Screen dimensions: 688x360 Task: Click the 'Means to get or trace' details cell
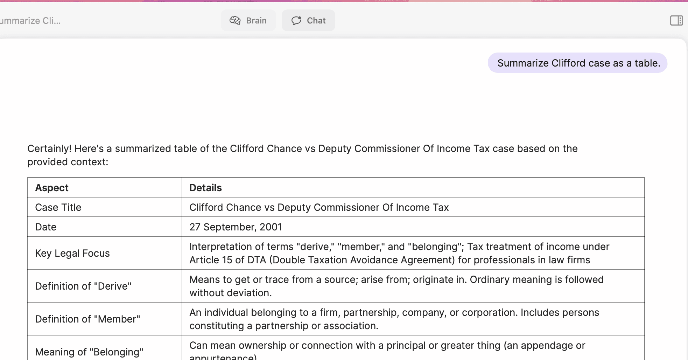click(x=396, y=286)
